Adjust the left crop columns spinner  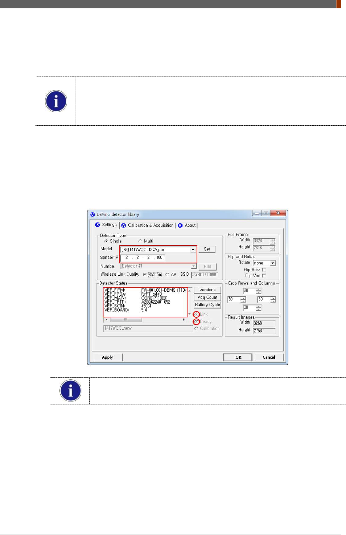coord(243,300)
